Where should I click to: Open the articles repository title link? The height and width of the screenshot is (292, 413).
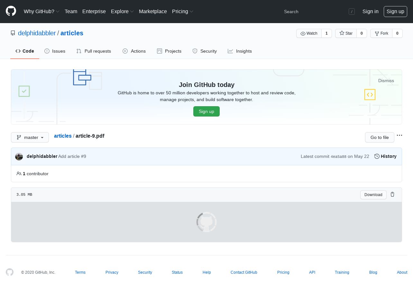tap(72, 33)
